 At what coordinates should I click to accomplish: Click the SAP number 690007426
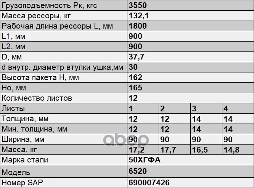tap(149, 183)
